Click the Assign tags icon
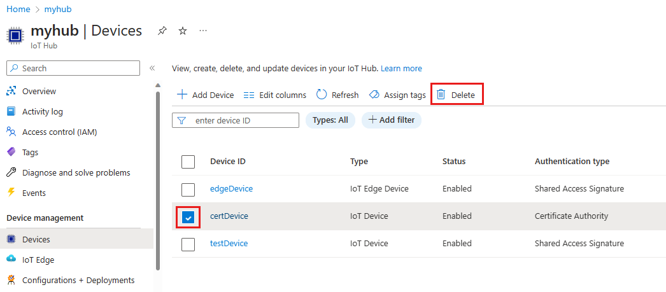666x292 pixels. (x=374, y=95)
